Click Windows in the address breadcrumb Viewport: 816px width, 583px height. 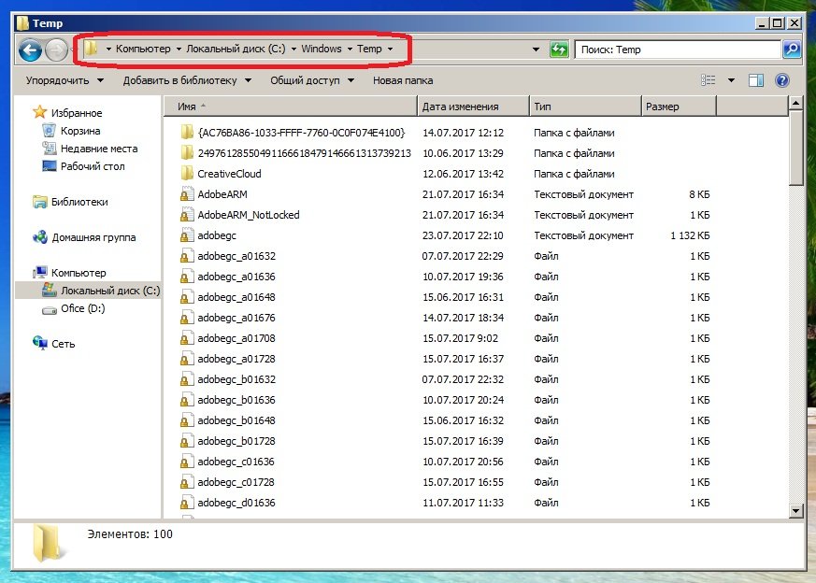point(321,49)
